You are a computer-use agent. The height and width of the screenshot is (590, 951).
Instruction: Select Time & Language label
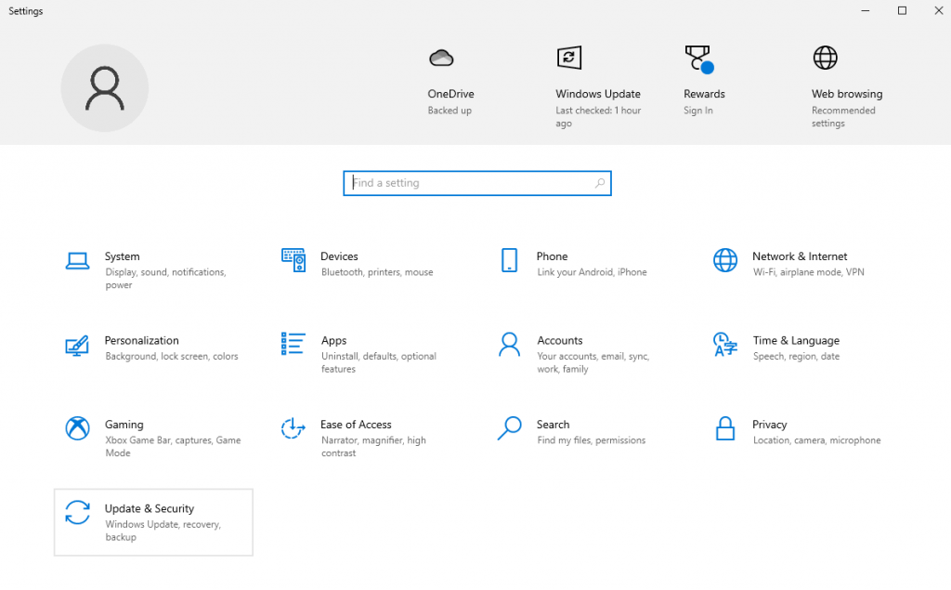796,340
